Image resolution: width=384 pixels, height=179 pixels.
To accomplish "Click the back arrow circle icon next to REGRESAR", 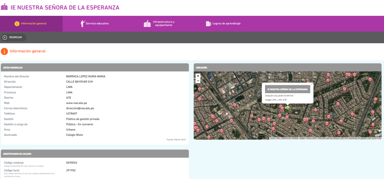I will (x=5, y=37).
